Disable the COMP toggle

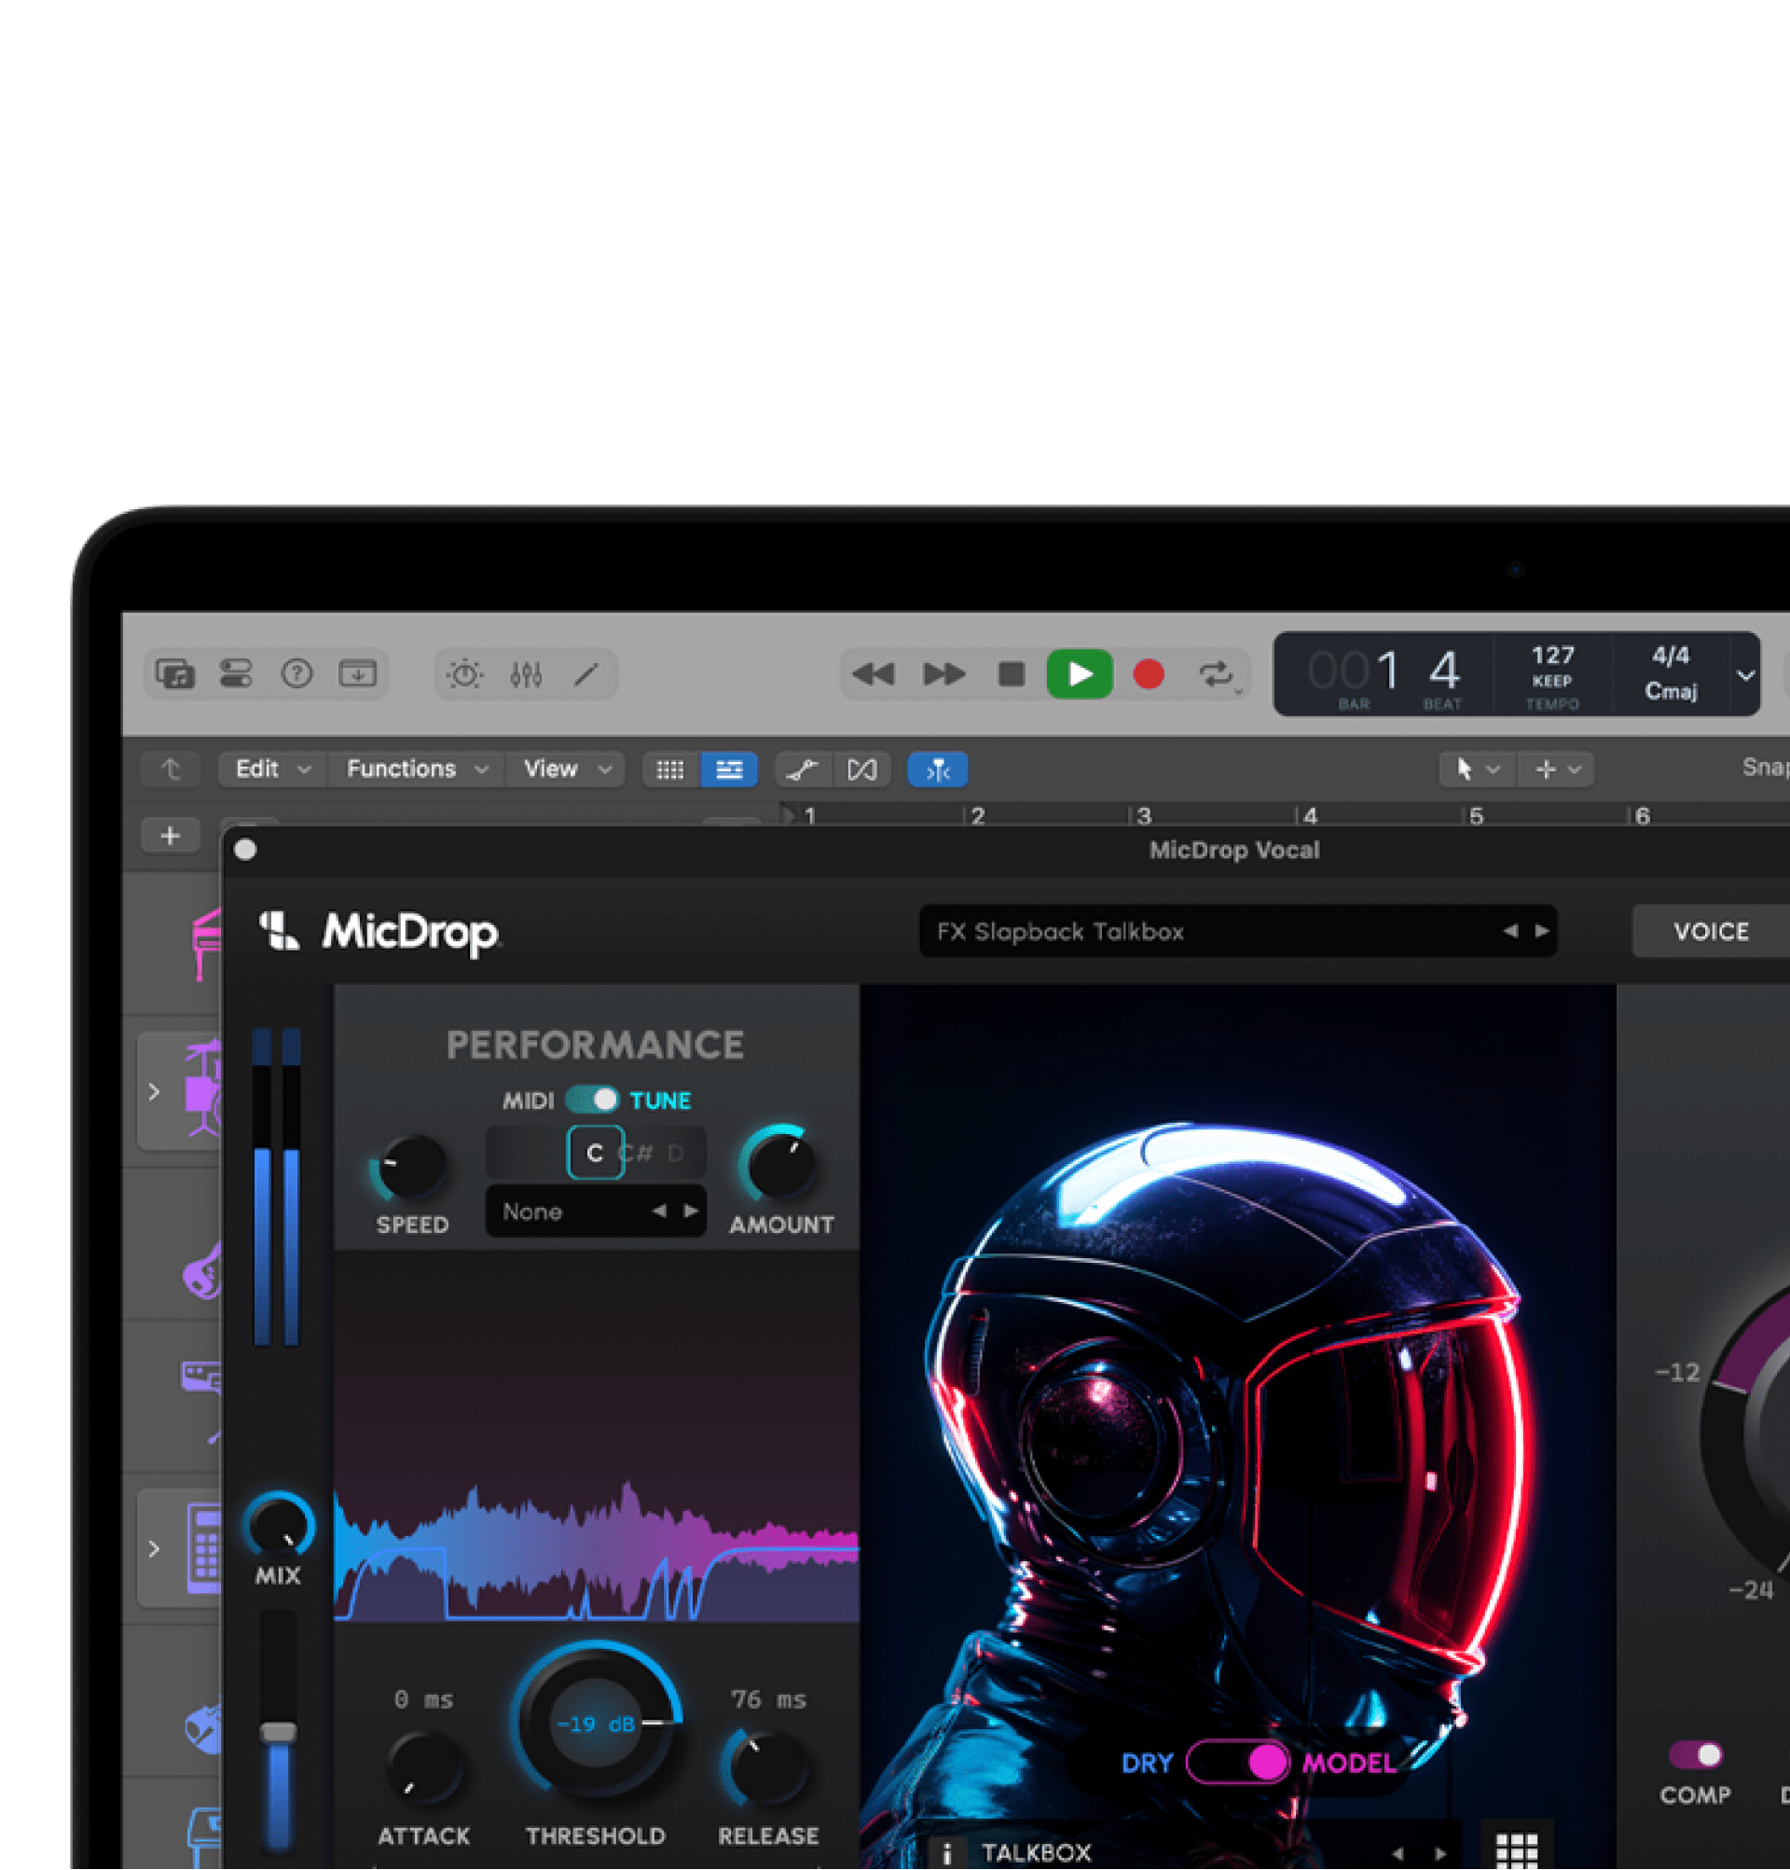pos(1696,1754)
